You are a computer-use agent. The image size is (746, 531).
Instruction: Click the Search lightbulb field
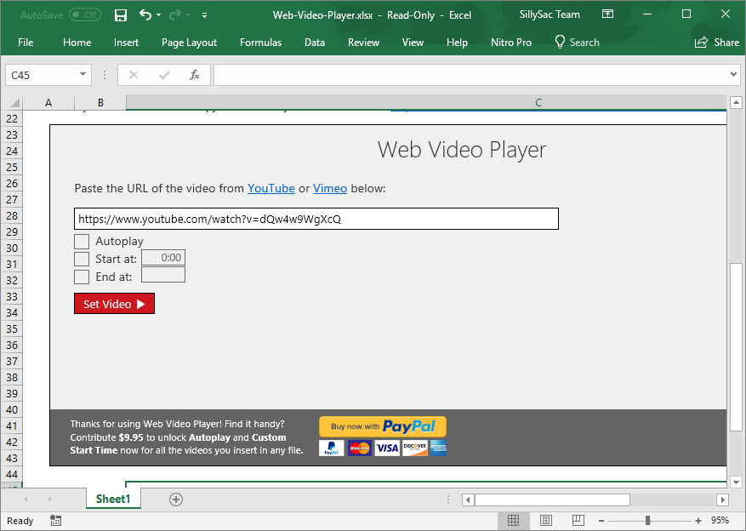click(x=577, y=43)
